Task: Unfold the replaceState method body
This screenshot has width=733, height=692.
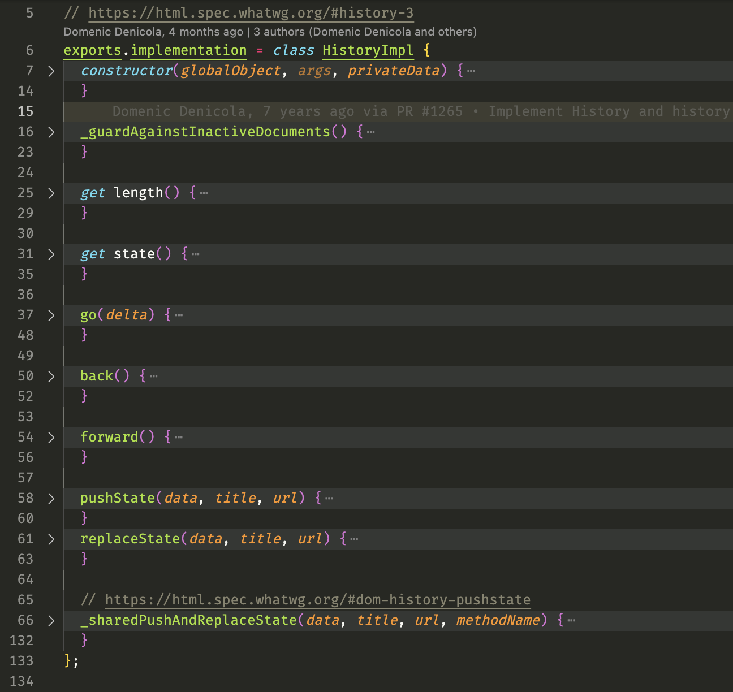Action: click(x=51, y=539)
